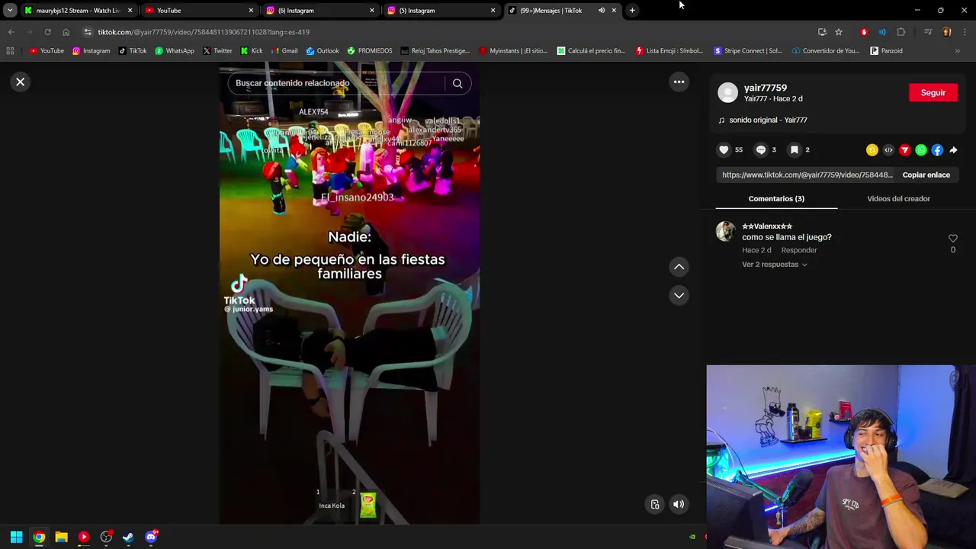Open Kick bookmark

click(252, 51)
